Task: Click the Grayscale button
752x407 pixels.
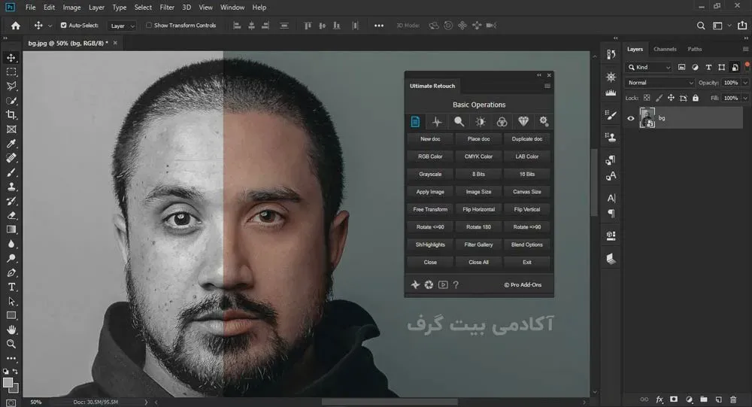Action: point(430,175)
